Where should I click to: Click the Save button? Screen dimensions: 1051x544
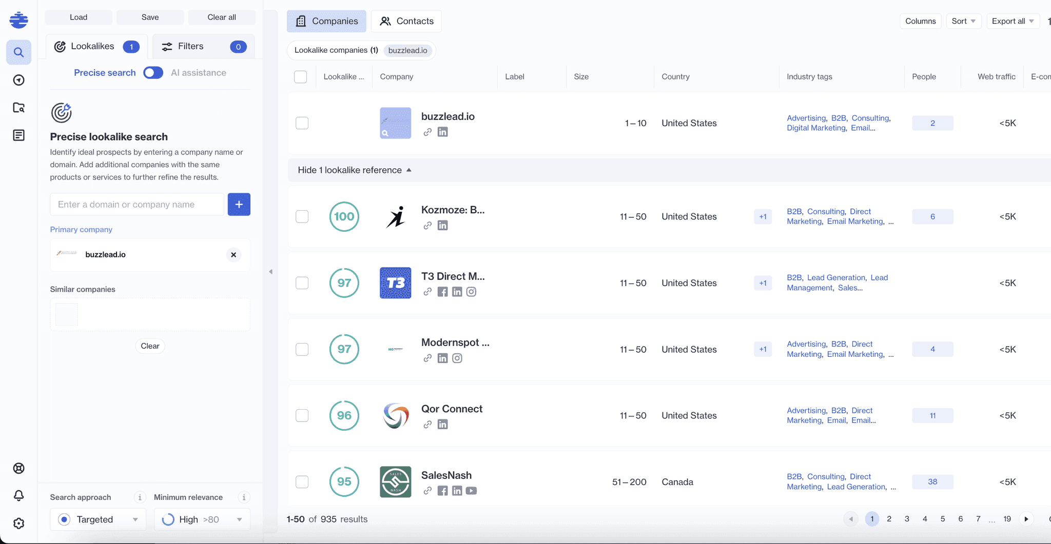coord(150,17)
